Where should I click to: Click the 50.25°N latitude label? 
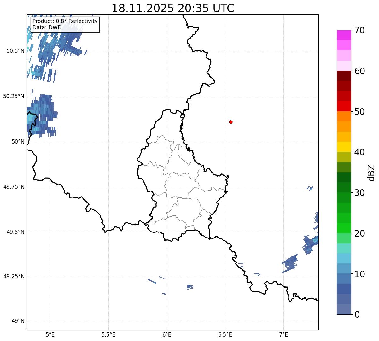click(x=14, y=96)
